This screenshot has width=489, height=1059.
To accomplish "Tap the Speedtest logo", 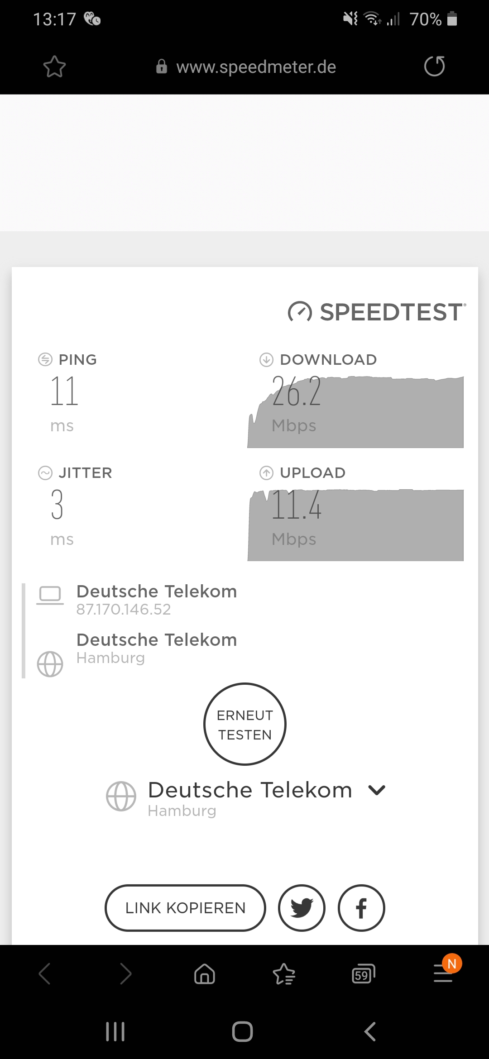I will (377, 312).
